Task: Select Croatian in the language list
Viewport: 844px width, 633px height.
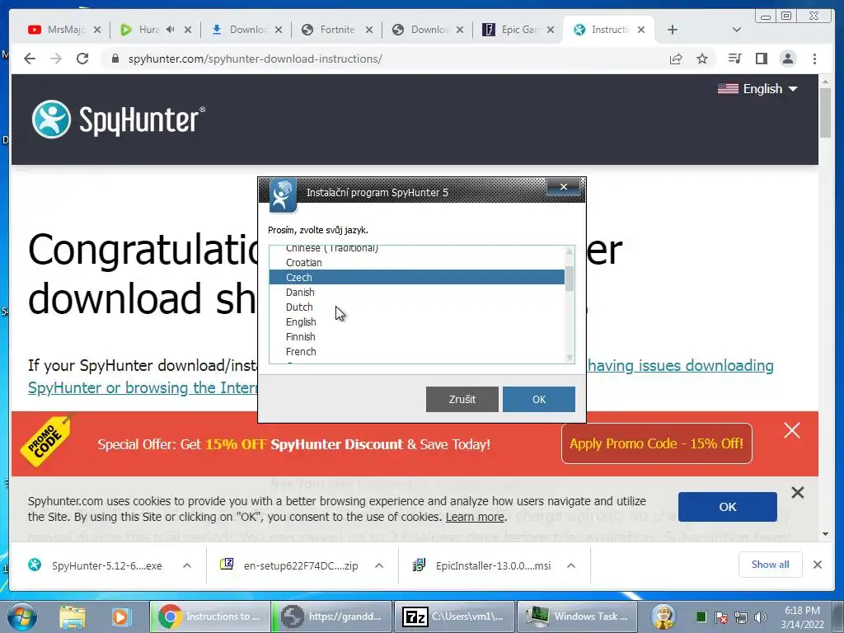Action: (416, 263)
